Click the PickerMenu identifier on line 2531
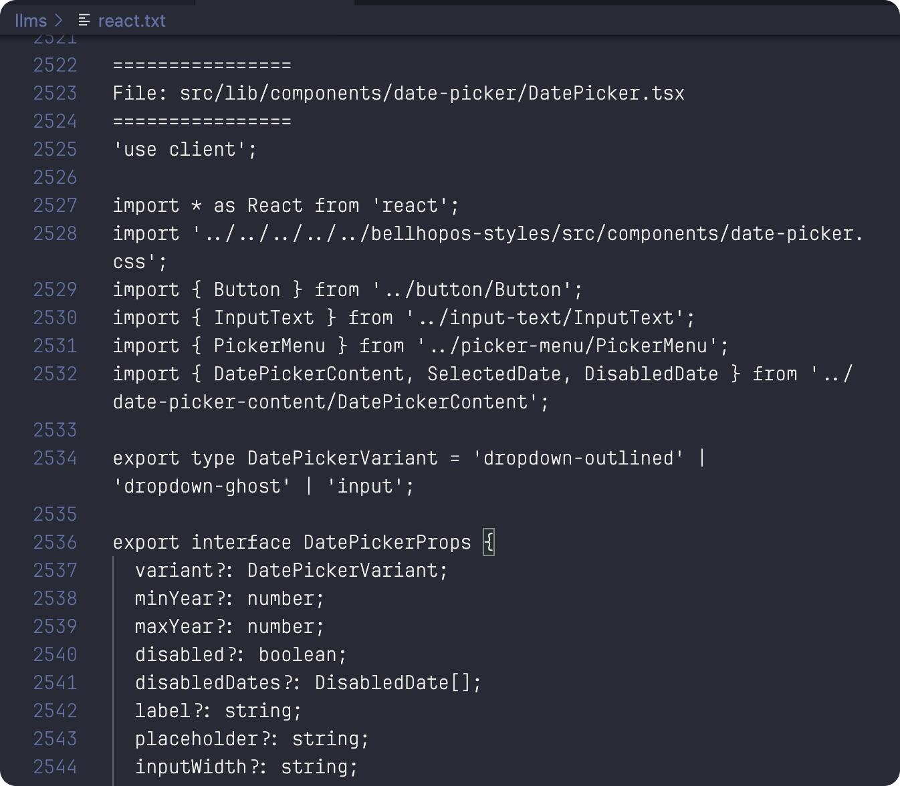The image size is (900, 786). [x=270, y=346]
